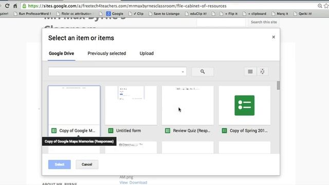
Task: Open Save to Listango bookmark
Action: (164, 14)
